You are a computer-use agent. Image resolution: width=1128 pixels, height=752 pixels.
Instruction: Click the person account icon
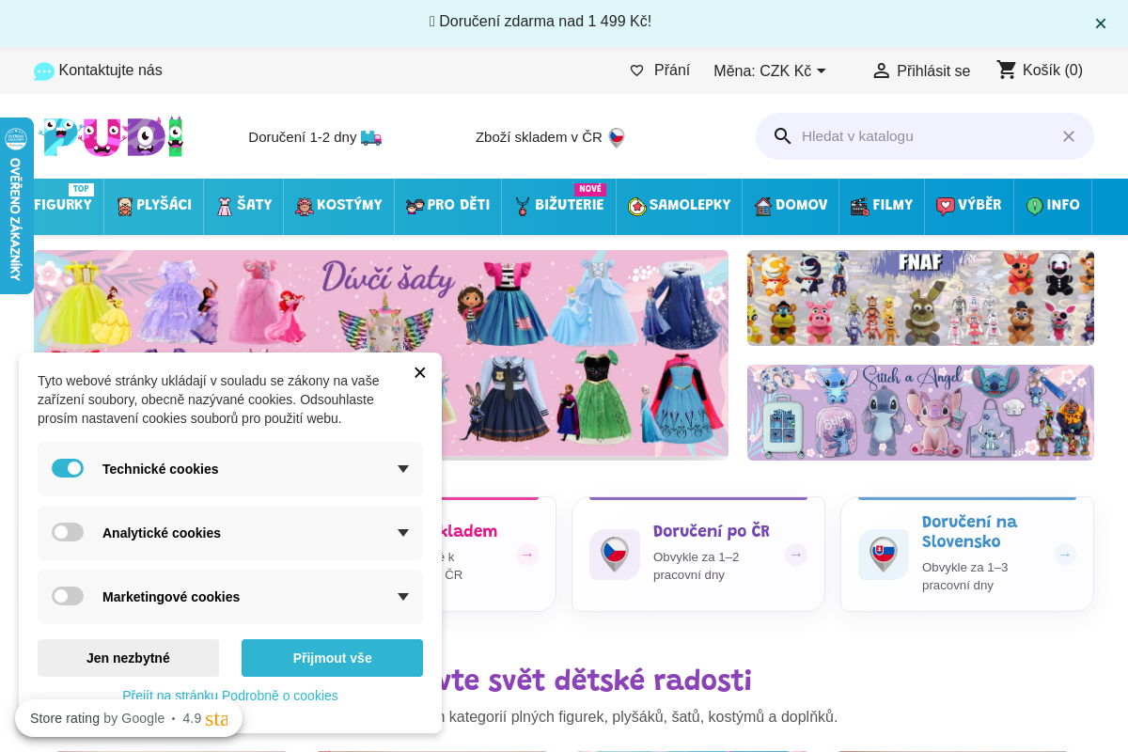tap(881, 70)
